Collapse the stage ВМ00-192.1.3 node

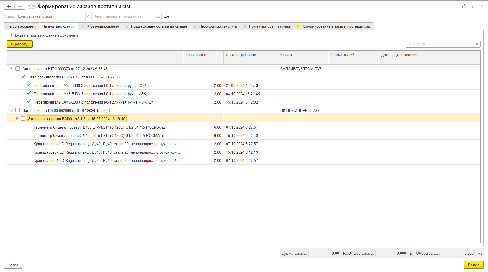click(17, 119)
